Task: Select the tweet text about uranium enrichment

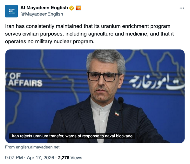Action: pyautogui.click(x=89, y=34)
